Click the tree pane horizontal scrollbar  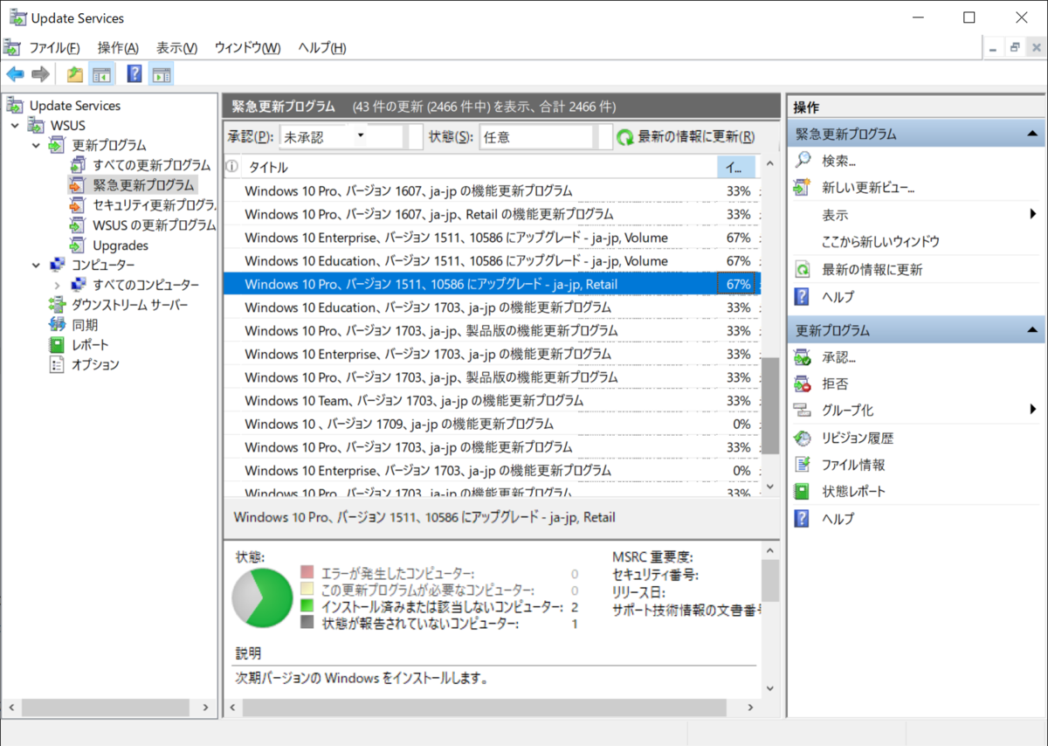coord(107,707)
